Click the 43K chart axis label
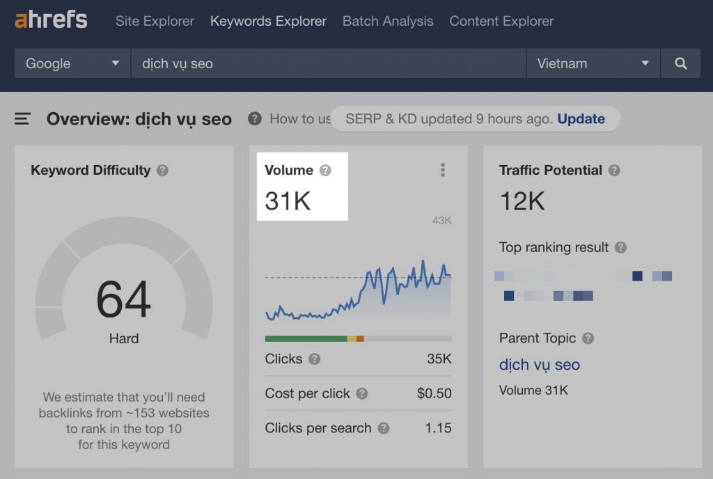The height and width of the screenshot is (479, 713). coord(441,221)
